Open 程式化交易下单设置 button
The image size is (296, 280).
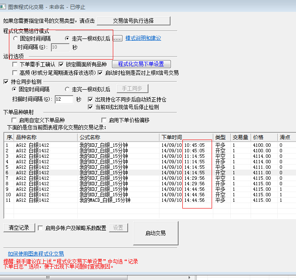point(141,64)
